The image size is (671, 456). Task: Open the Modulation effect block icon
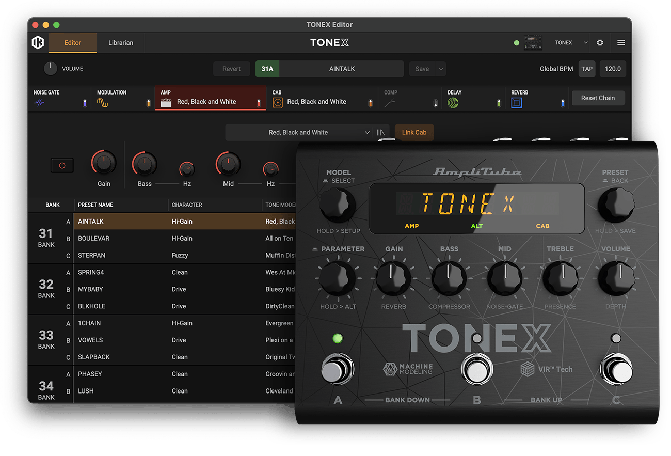pos(103,102)
